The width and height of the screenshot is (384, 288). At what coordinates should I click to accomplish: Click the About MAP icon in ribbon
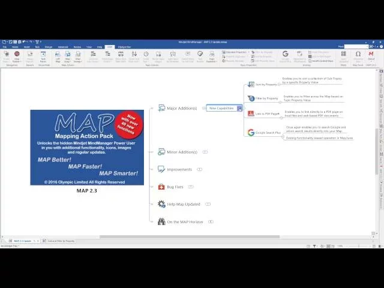(371, 54)
